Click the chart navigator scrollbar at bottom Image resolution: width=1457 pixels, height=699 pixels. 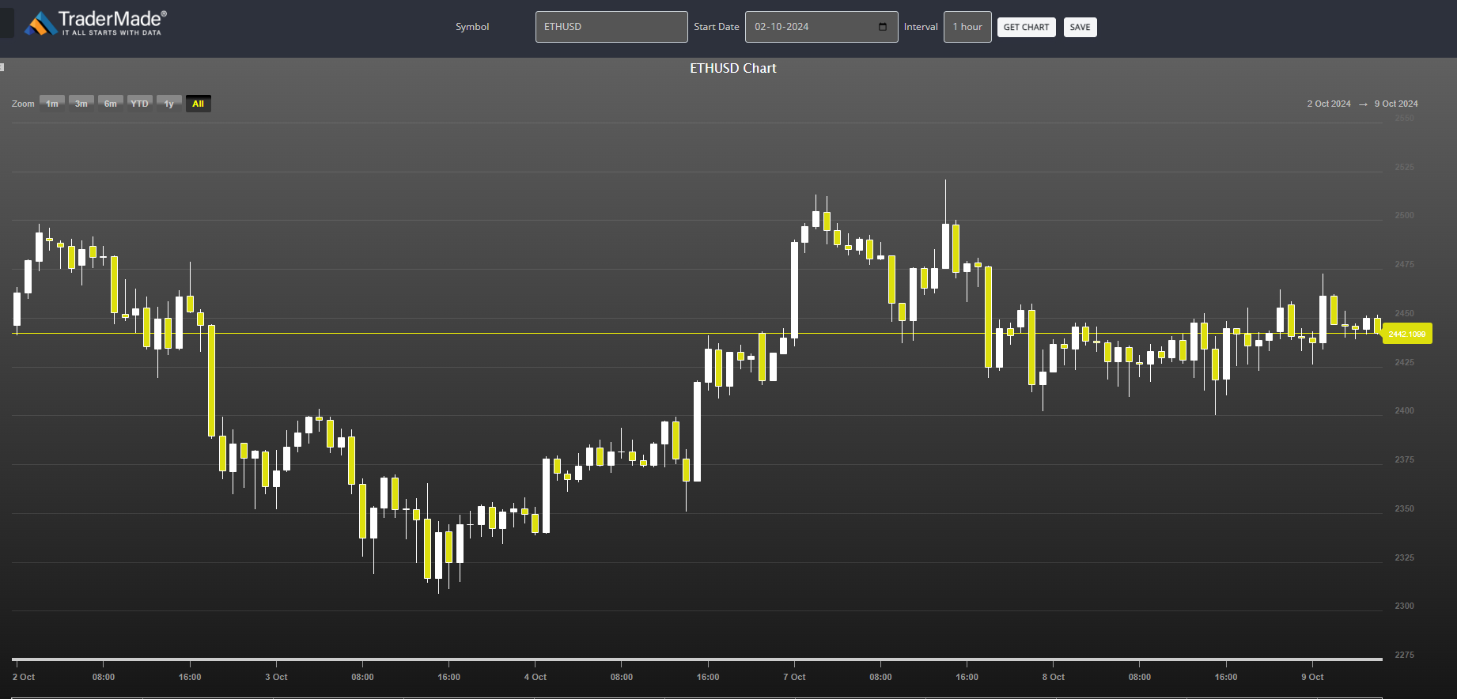(697, 659)
